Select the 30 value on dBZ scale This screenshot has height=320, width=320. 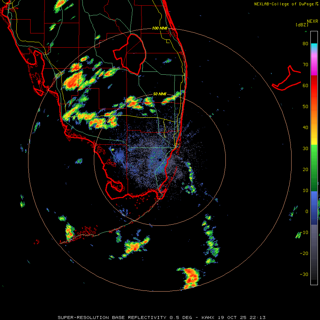point(305,149)
